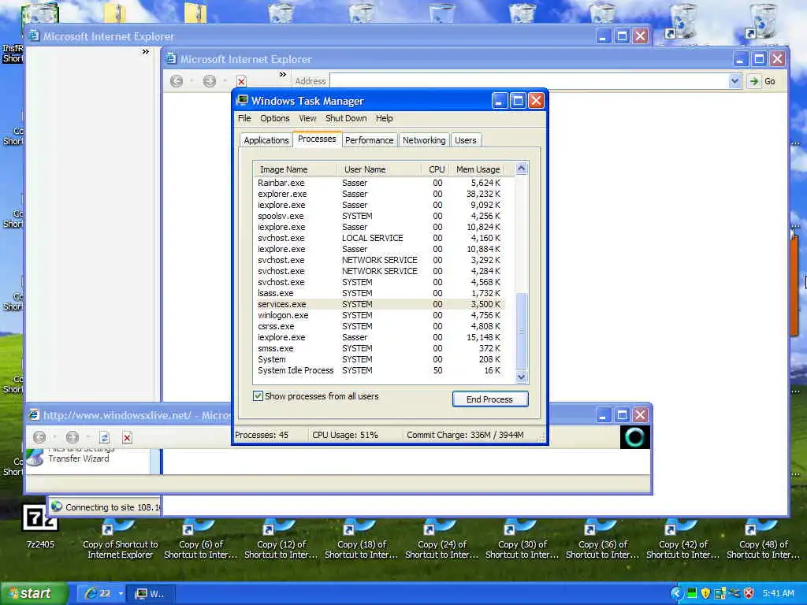Select the smss.exe process row

click(x=379, y=348)
